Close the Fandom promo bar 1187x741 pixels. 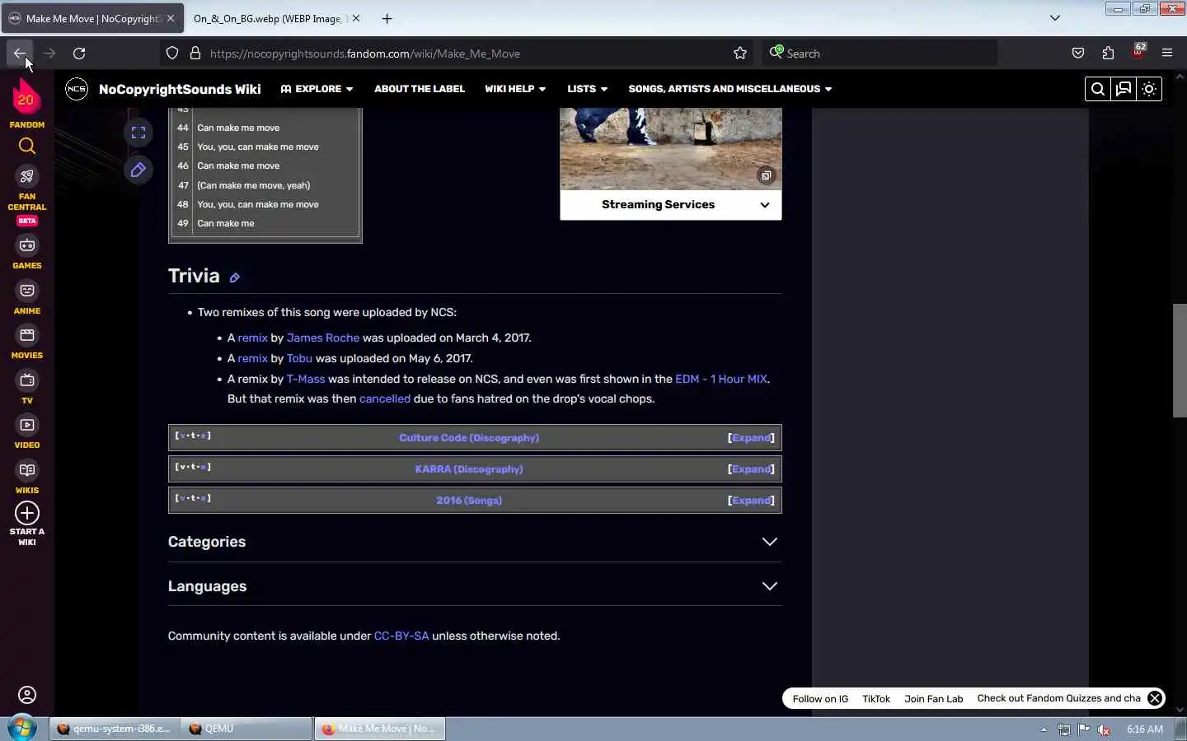[x=1155, y=698]
